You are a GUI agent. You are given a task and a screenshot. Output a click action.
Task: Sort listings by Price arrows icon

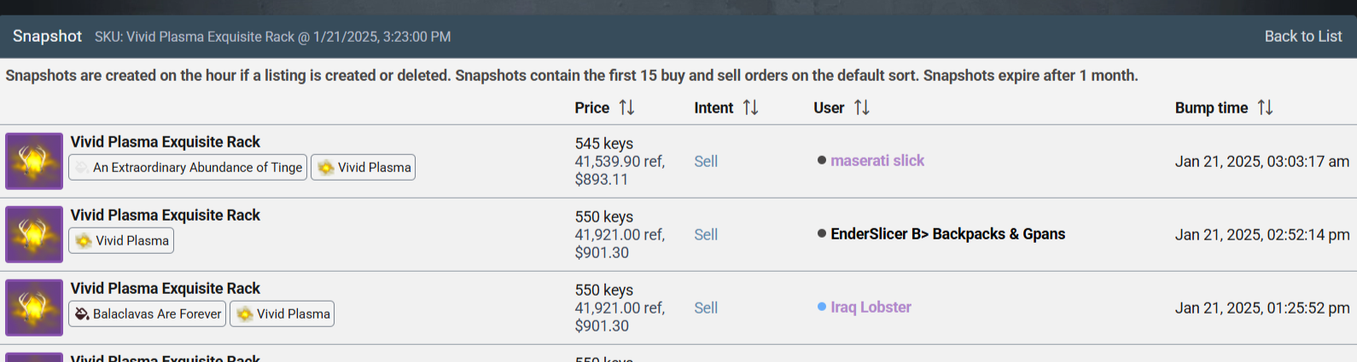626,107
